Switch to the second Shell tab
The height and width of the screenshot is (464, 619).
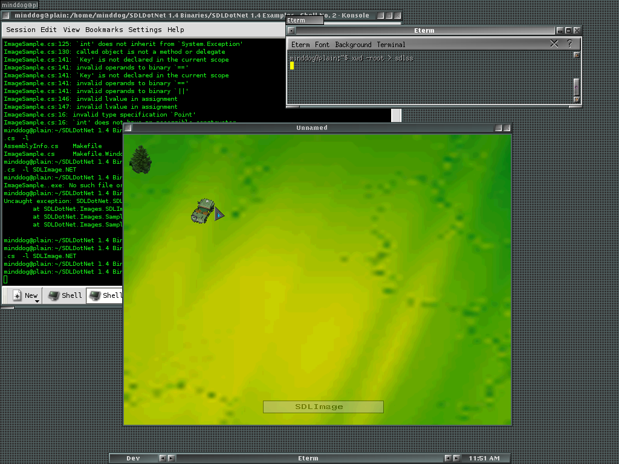coord(105,295)
